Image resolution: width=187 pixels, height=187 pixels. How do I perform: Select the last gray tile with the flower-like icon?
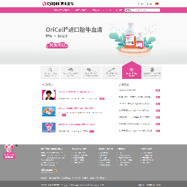(152, 72)
